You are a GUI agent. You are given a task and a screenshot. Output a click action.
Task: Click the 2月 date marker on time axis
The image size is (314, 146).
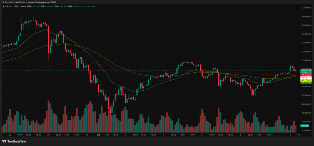point(98,134)
